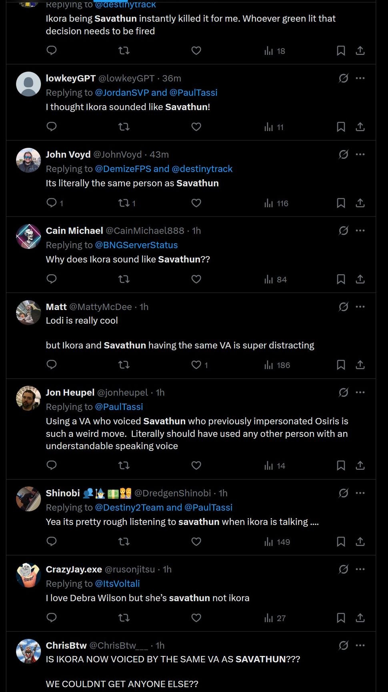This screenshot has width=388, height=692.
Task: Open Grok icon on Shinobi's tweet
Action: point(343,493)
